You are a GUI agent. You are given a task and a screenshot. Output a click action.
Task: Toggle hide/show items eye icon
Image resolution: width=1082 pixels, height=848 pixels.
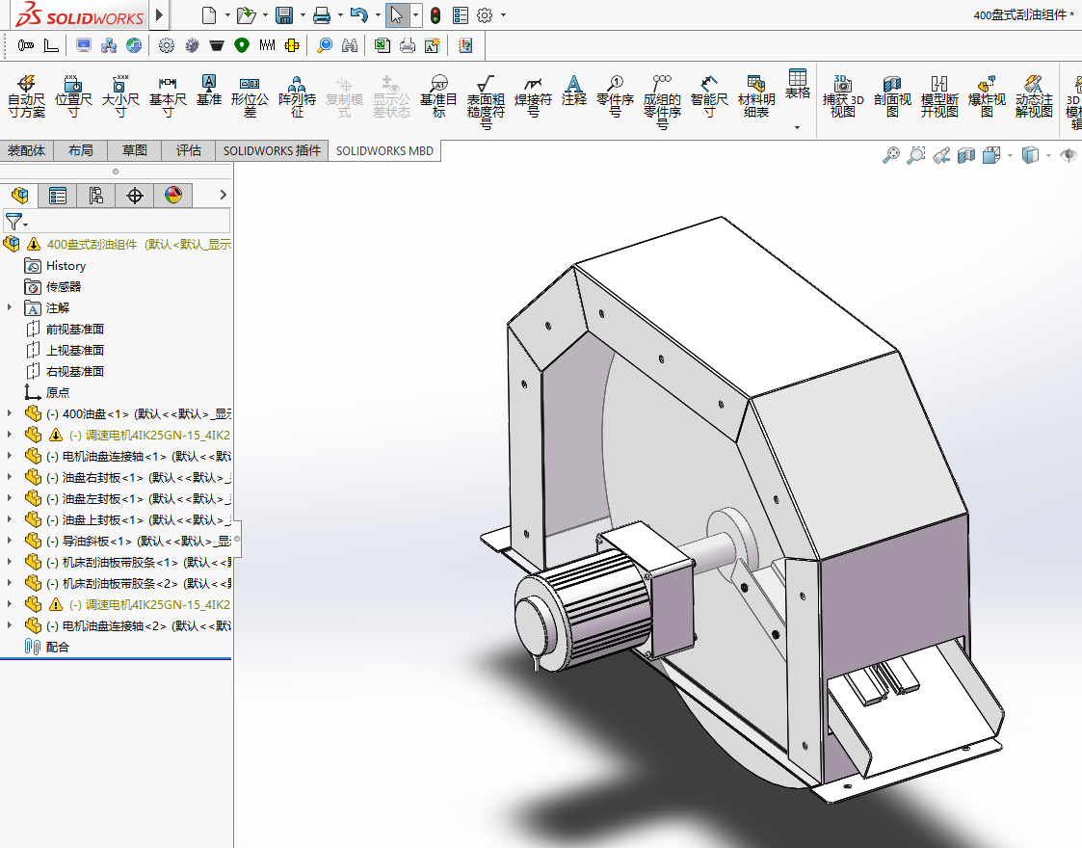coord(1069,155)
